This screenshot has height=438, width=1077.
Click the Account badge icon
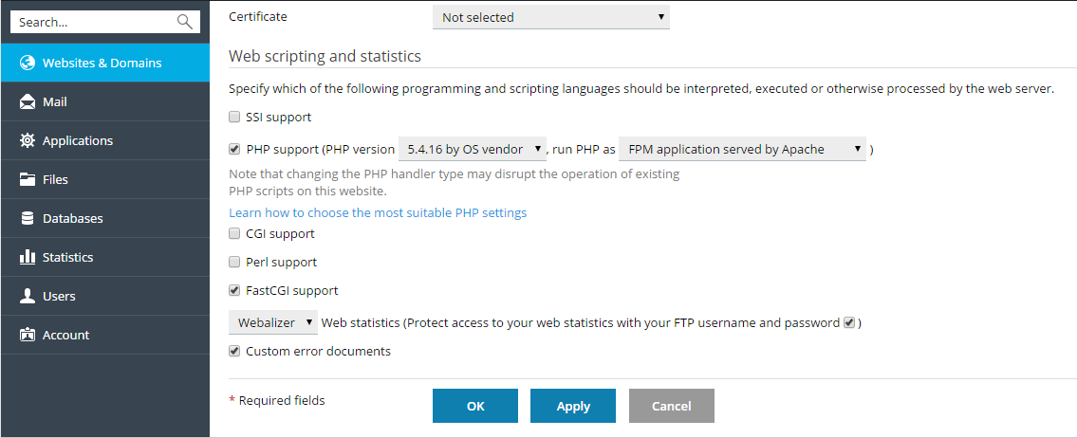click(x=28, y=336)
